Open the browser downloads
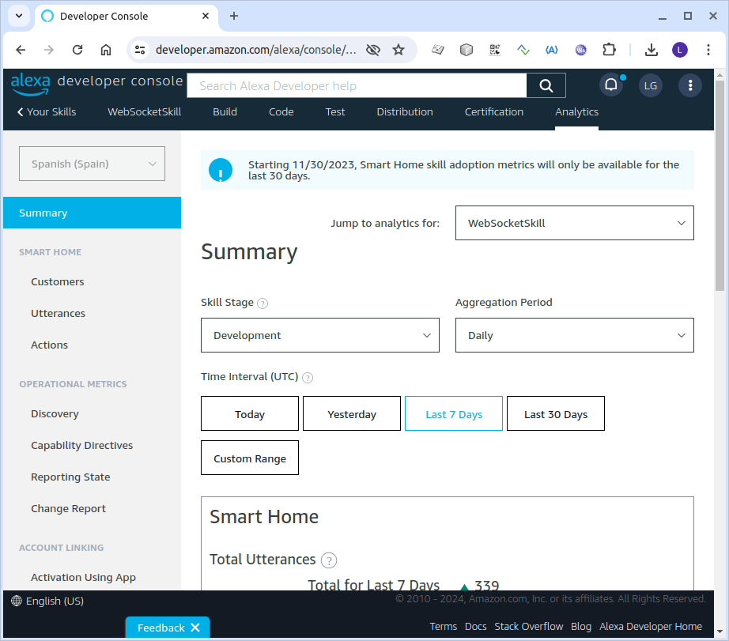 point(652,50)
